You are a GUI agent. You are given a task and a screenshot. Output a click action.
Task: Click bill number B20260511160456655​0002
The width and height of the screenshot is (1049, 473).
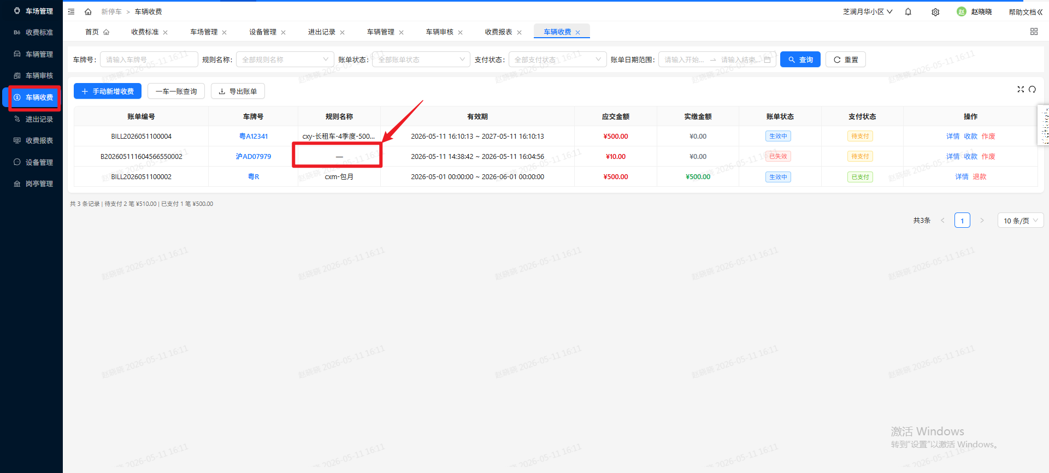pos(141,156)
